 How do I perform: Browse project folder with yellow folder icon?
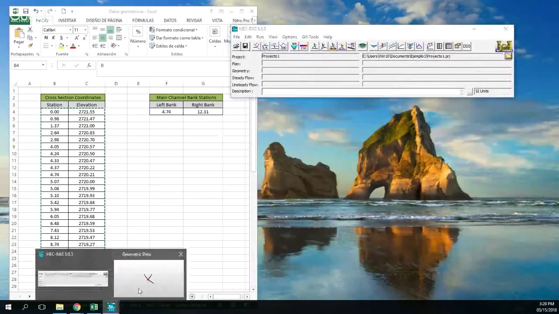(508, 56)
